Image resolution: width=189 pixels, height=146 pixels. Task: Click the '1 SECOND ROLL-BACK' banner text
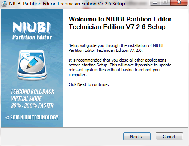point(33,92)
